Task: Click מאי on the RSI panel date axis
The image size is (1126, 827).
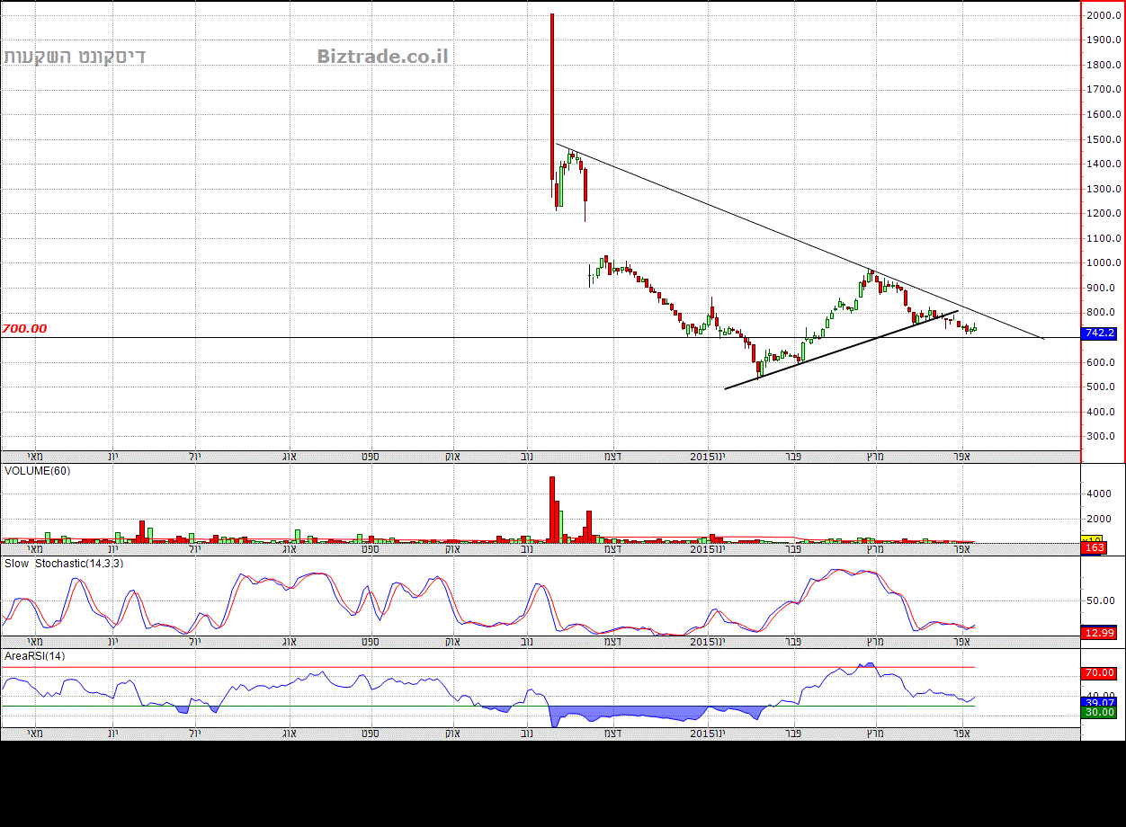Action: [x=36, y=734]
